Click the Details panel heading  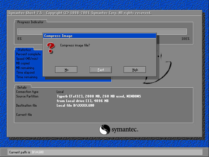point(22,87)
